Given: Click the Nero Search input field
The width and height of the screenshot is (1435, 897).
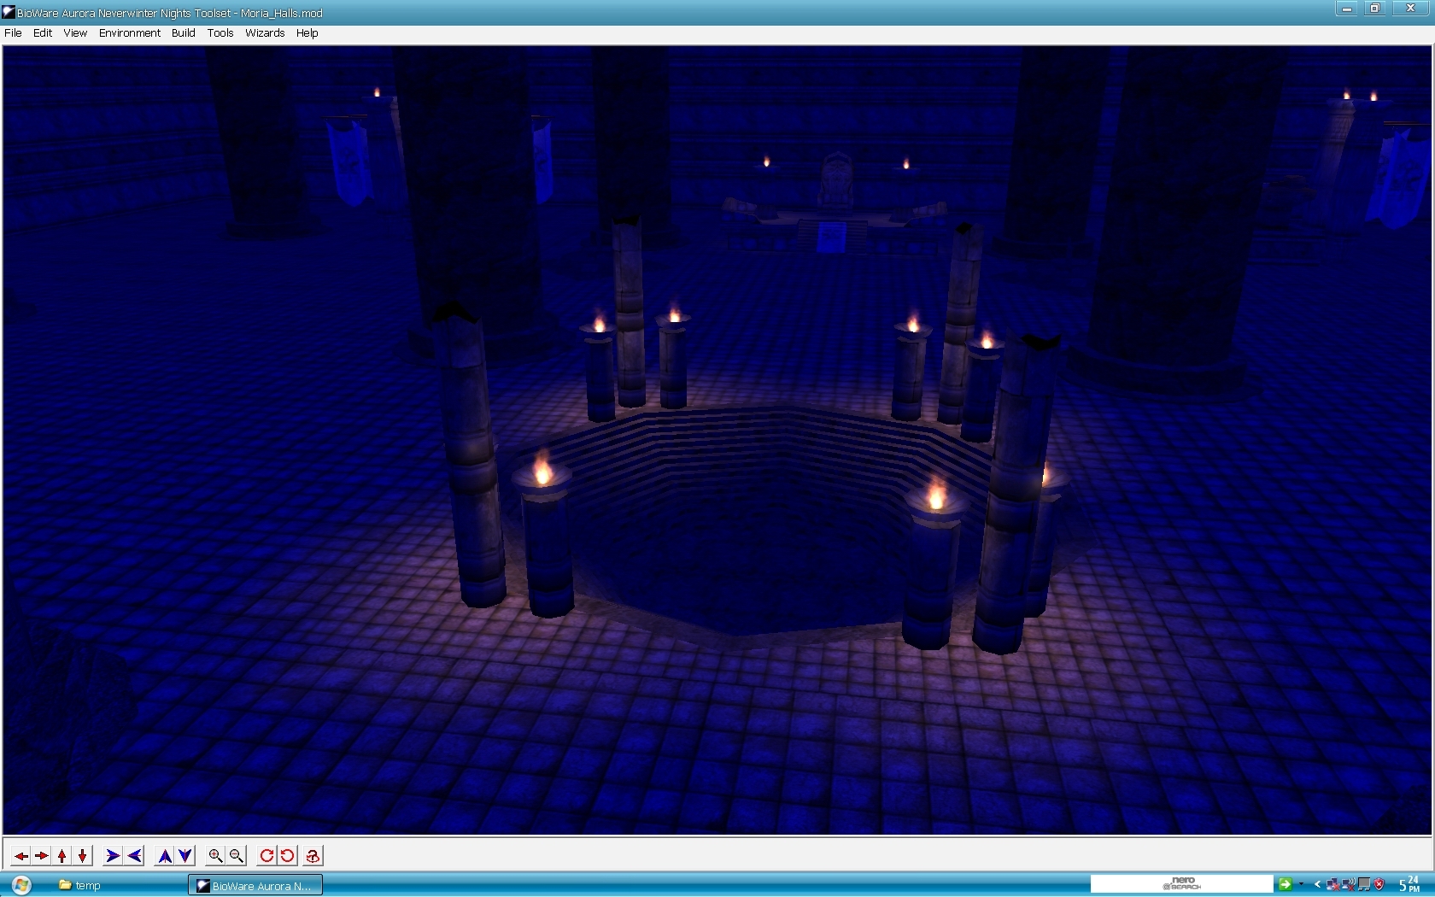Looking at the screenshot, I should (x=1181, y=884).
